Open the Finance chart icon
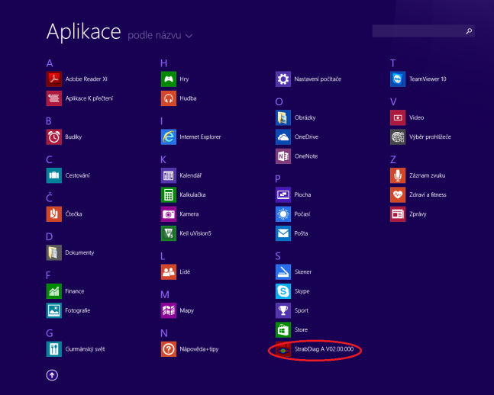 pos(54,291)
